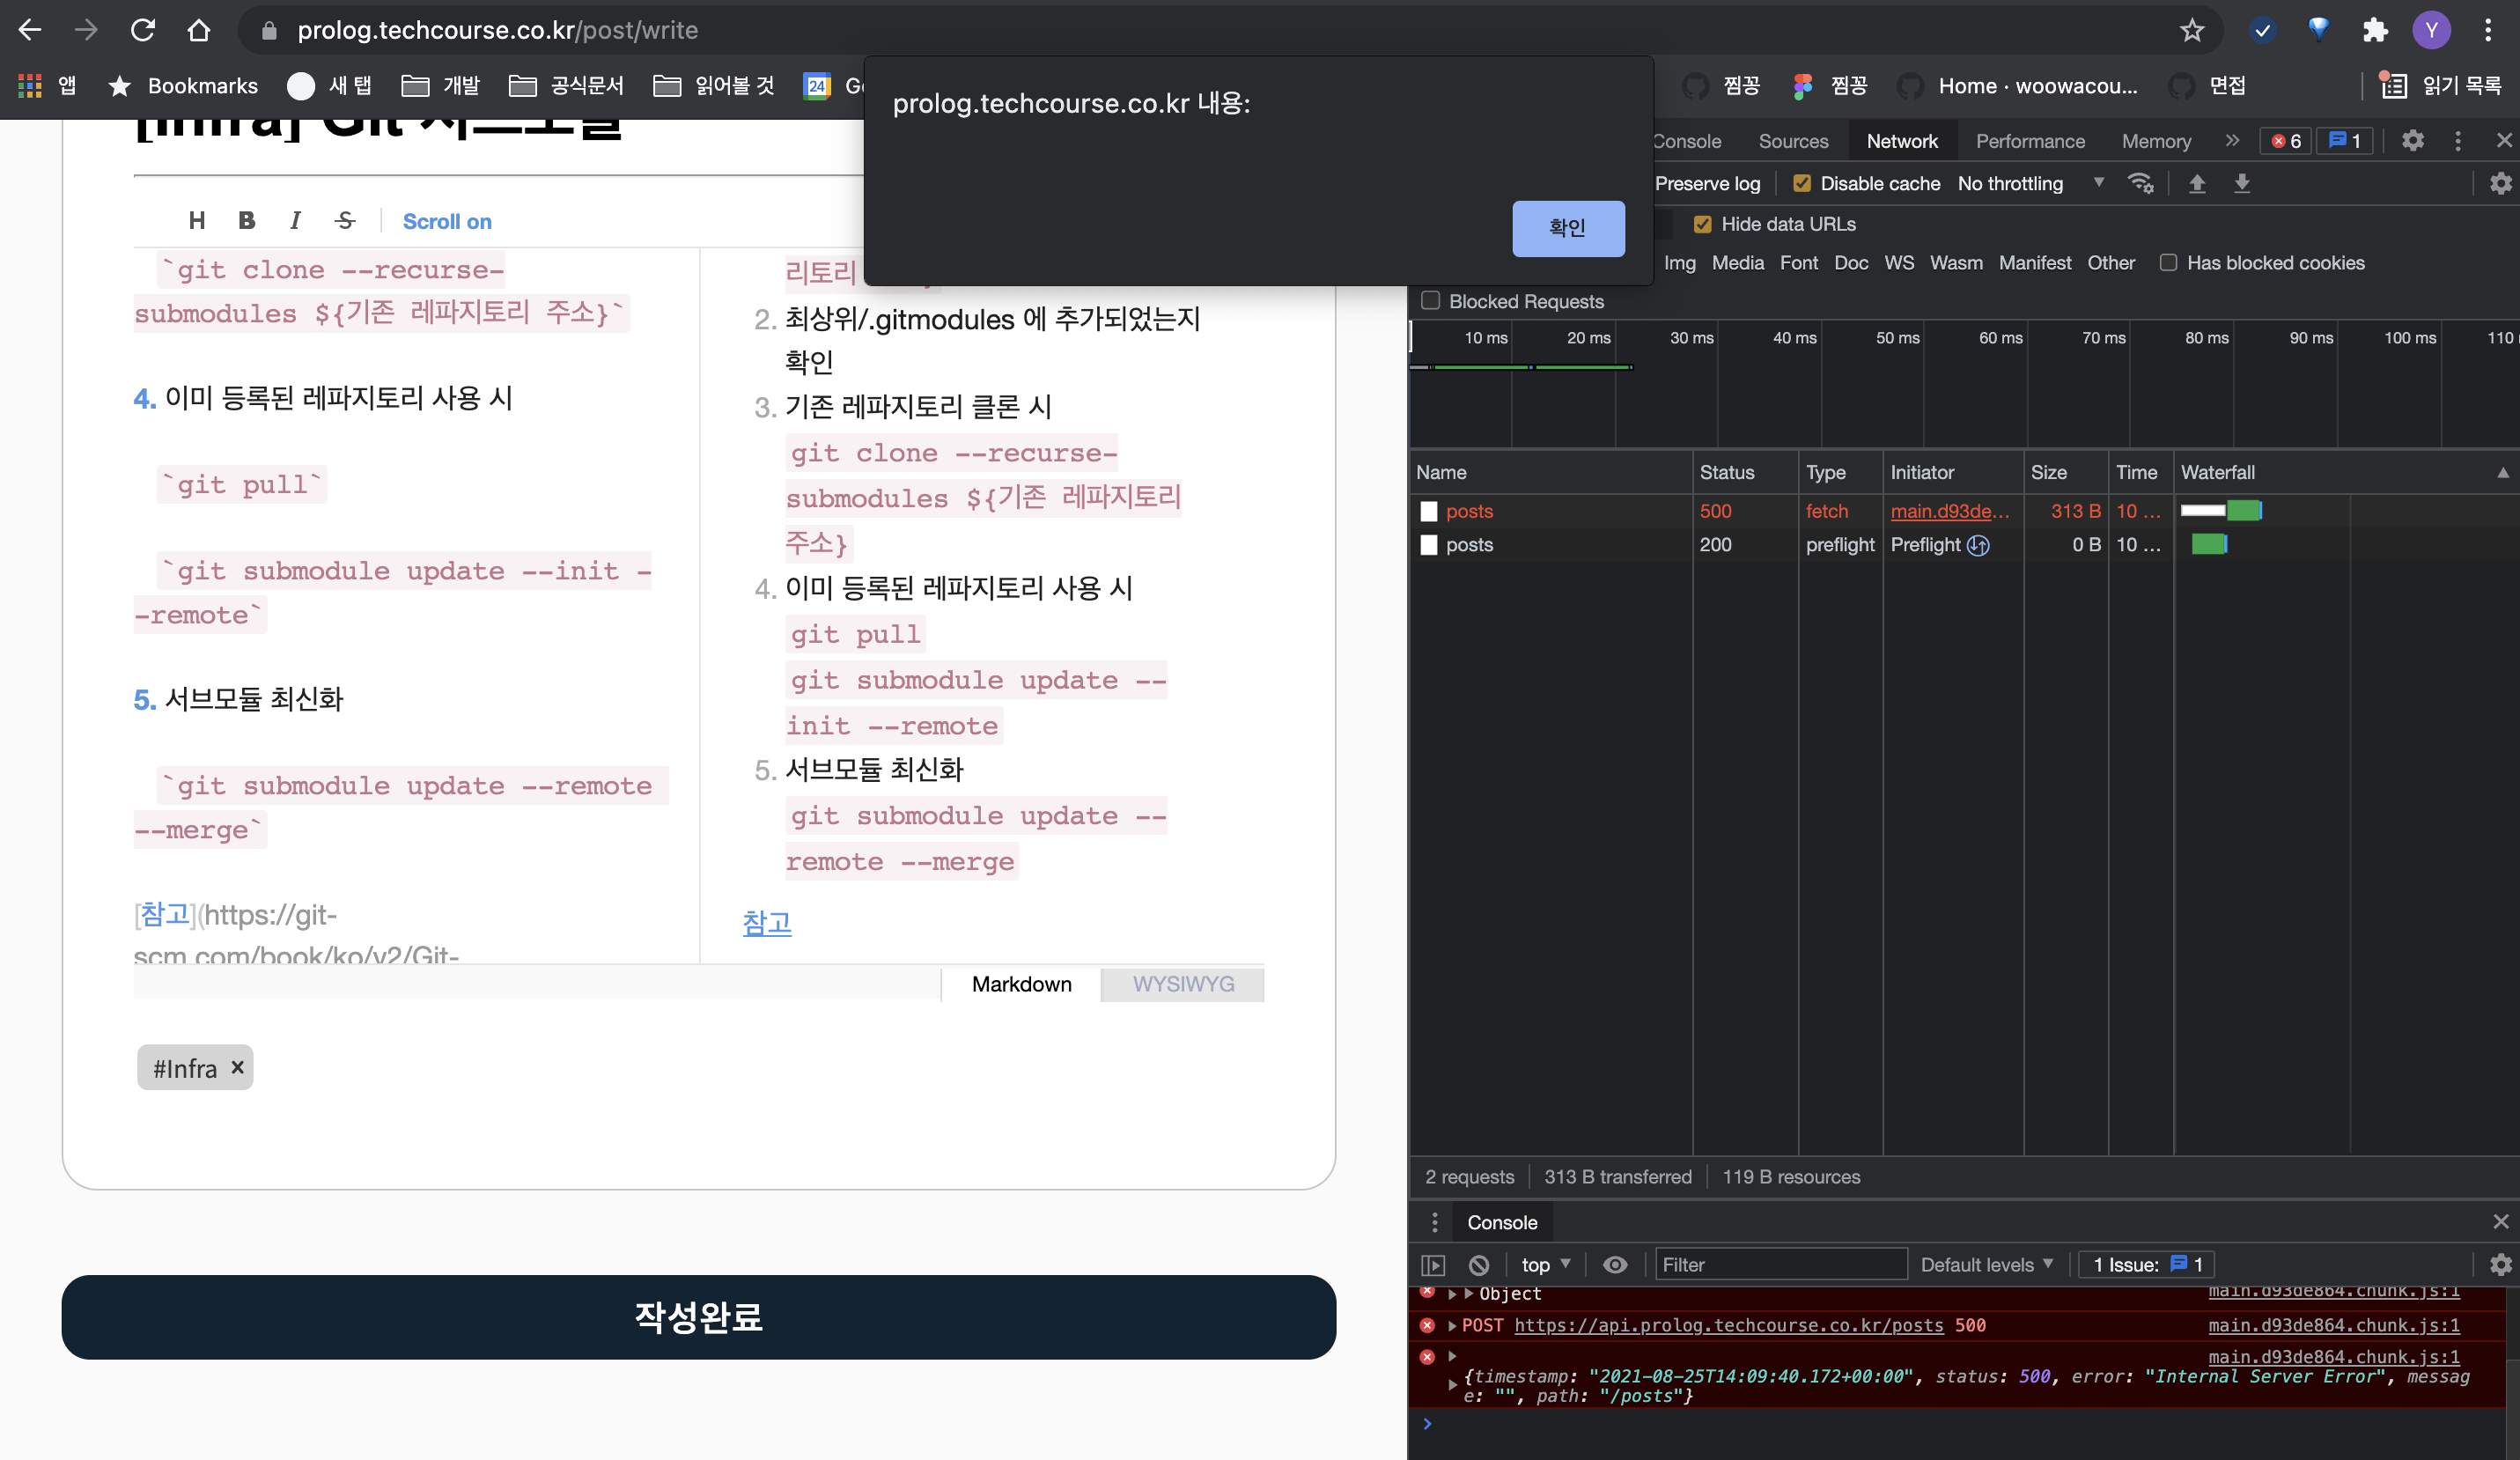Click the 확인 button in the dialog

1567,228
